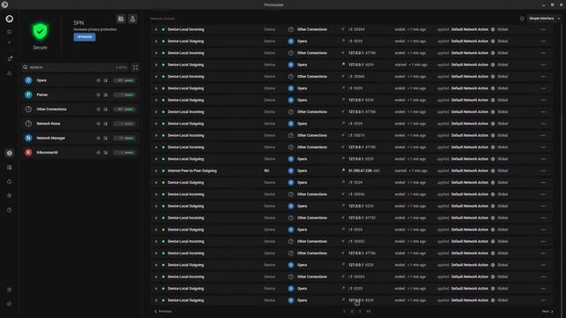Click the round icon in the Kdeconnectd app row
Image resolution: width=566 pixels, height=318 pixels.
[98, 153]
